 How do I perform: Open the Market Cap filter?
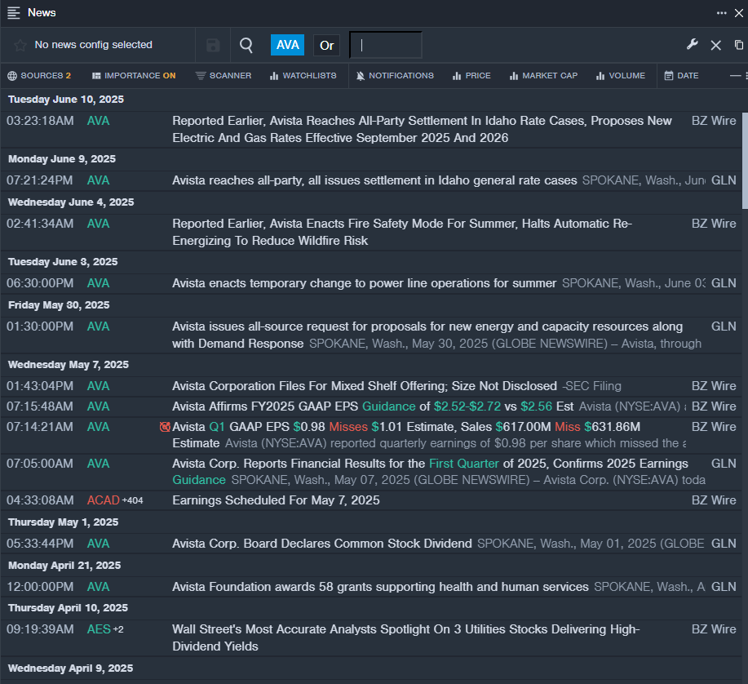pos(544,76)
